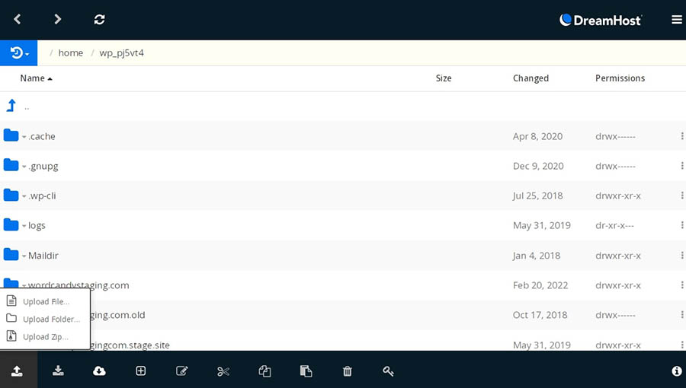Screen dimensions: 686x388
Task: Click the new file plus icon
Action: point(141,371)
